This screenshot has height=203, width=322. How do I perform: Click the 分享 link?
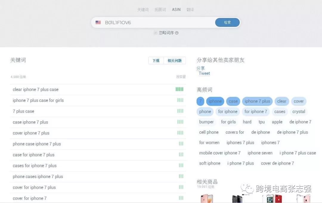pos(201,68)
